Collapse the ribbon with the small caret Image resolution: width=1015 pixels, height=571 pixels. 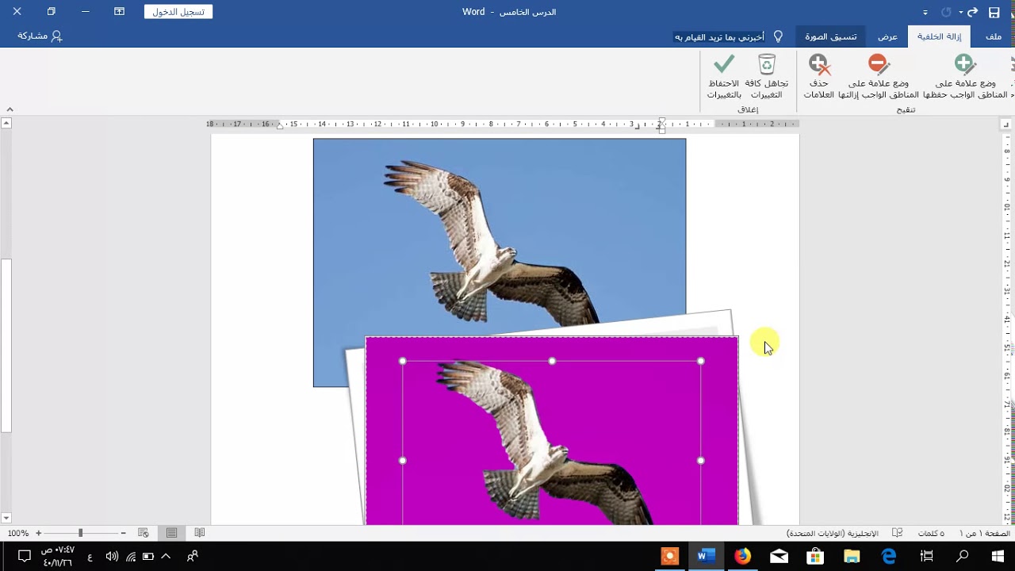pos(10,109)
